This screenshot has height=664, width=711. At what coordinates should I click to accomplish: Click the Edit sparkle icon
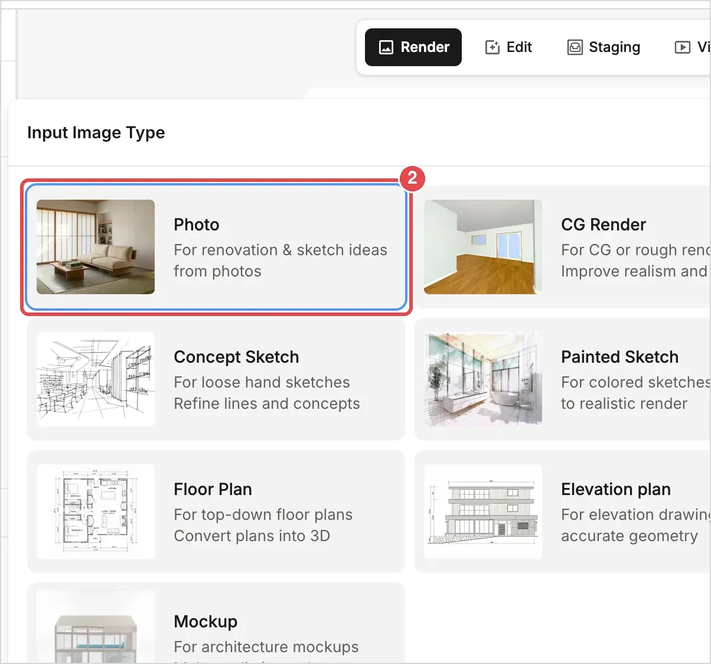493,47
